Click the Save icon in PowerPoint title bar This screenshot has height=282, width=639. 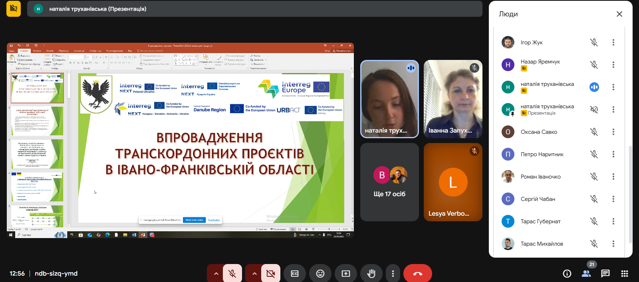pos(11,46)
